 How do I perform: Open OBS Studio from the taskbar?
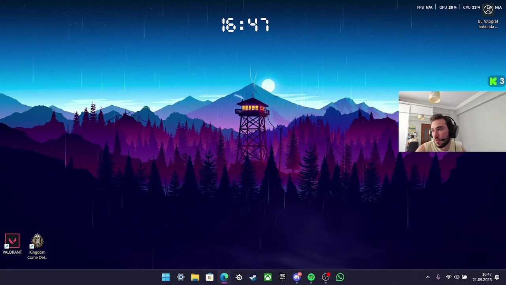click(x=326, y=277)
